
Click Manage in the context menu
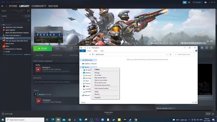pyautogui.click(x=105, y=73)
